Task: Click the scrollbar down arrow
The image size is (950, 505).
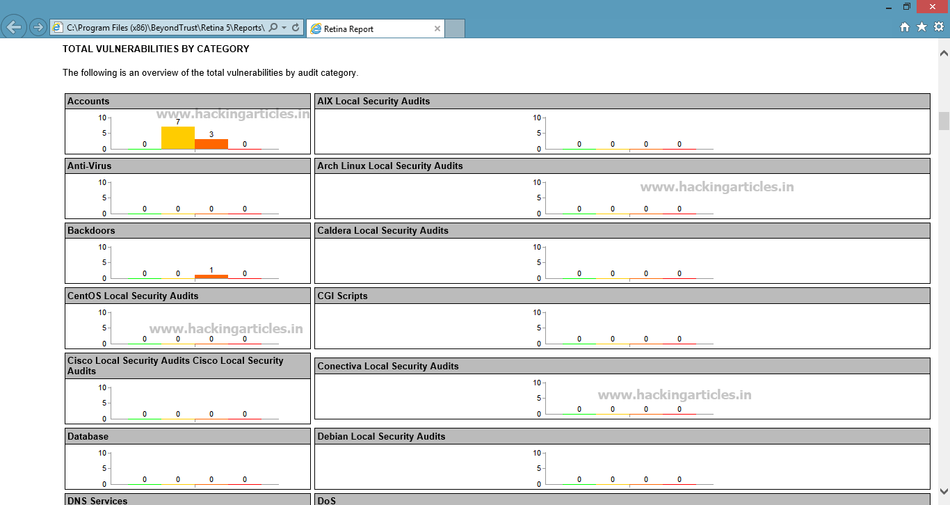Action: pos(944,491)
